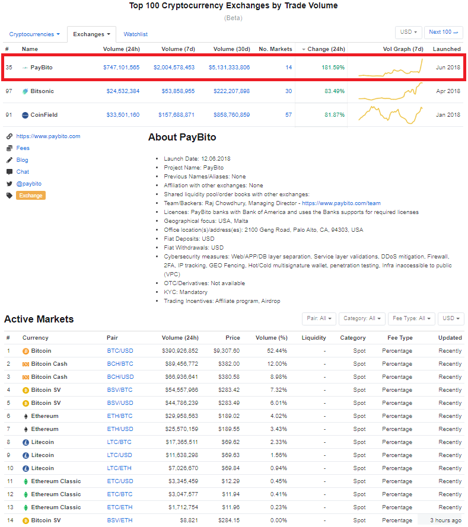Image resolution: width=468 pixels, height=527 pixels.
Task: Switch to the Watchlist tab
Action: point(135,34)
